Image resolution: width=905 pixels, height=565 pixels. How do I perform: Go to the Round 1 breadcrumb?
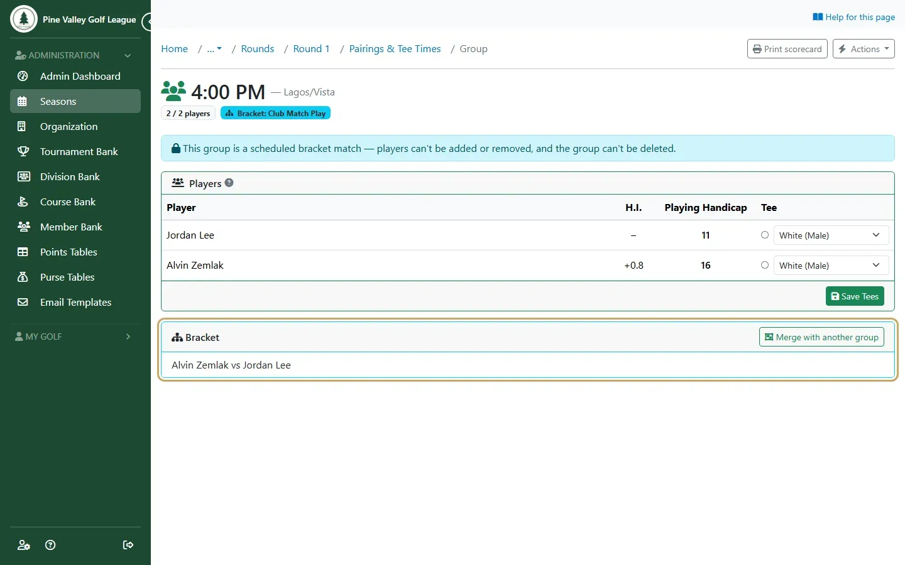(x=311, y=49)
